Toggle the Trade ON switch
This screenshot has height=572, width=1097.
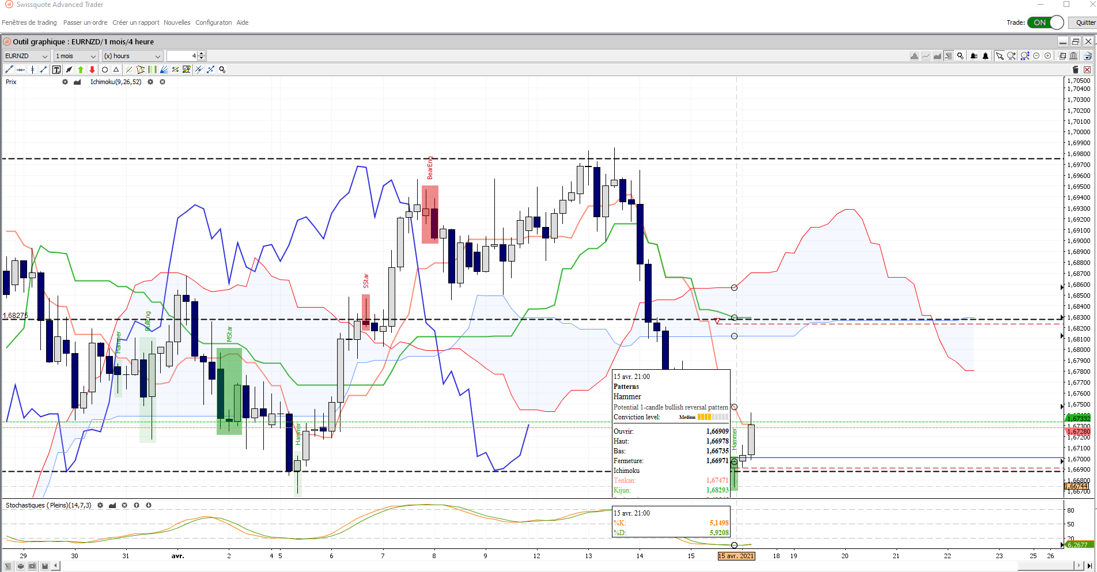[x=1045, y=22]
